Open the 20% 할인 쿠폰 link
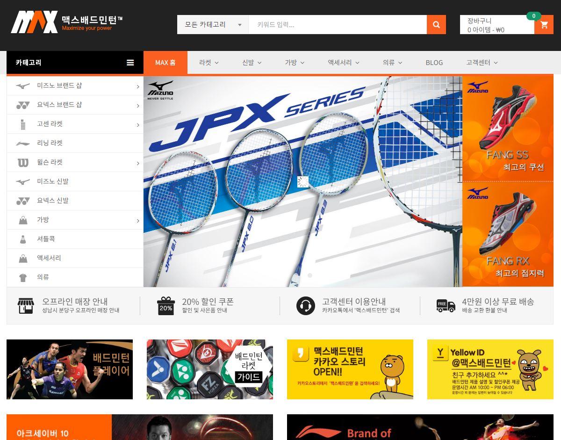Screen dimensions: 561x440 click(208, 302)
